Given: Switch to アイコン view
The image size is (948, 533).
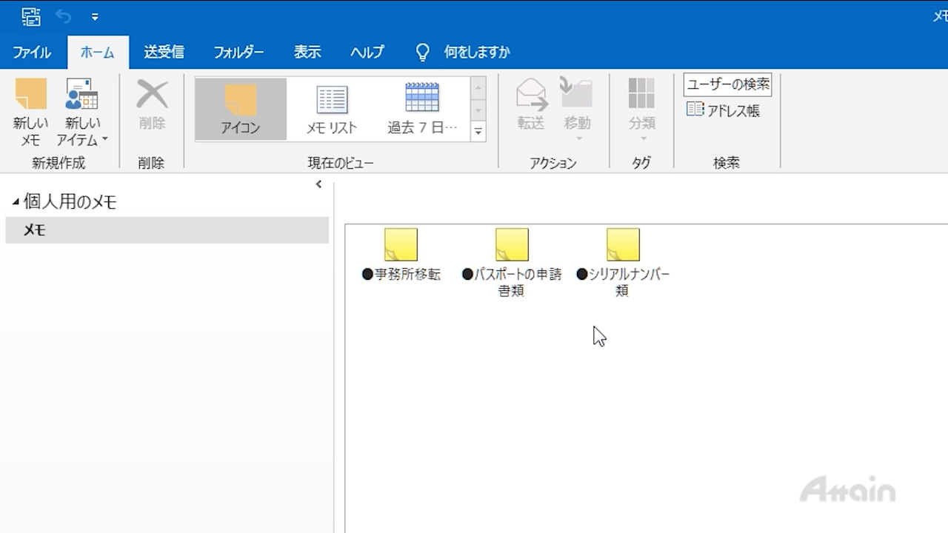Looking at the screenshot, I should (x=241, y=109).
